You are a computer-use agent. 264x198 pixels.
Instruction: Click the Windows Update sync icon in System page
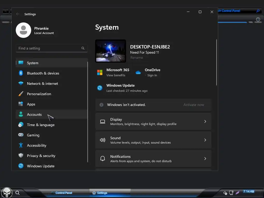point(100,88)
